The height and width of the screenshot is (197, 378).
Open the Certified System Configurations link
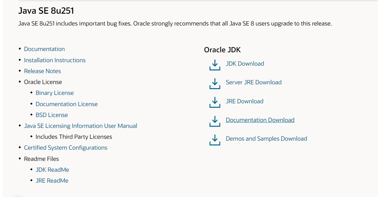point(66,148)
